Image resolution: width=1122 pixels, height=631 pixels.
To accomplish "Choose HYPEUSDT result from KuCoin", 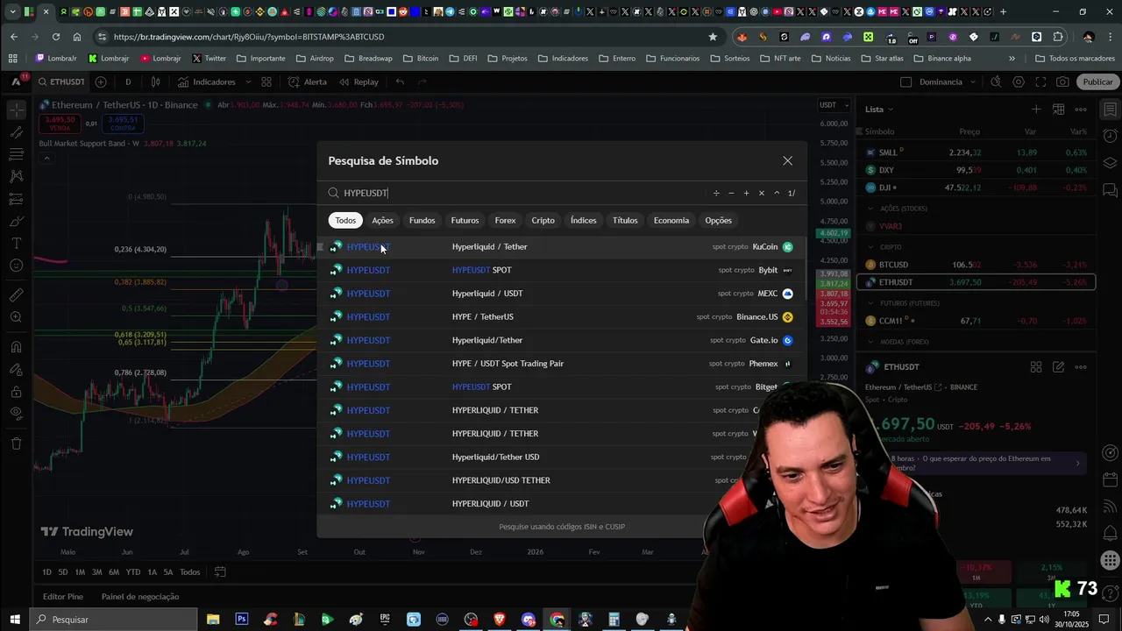I will 561,247.
